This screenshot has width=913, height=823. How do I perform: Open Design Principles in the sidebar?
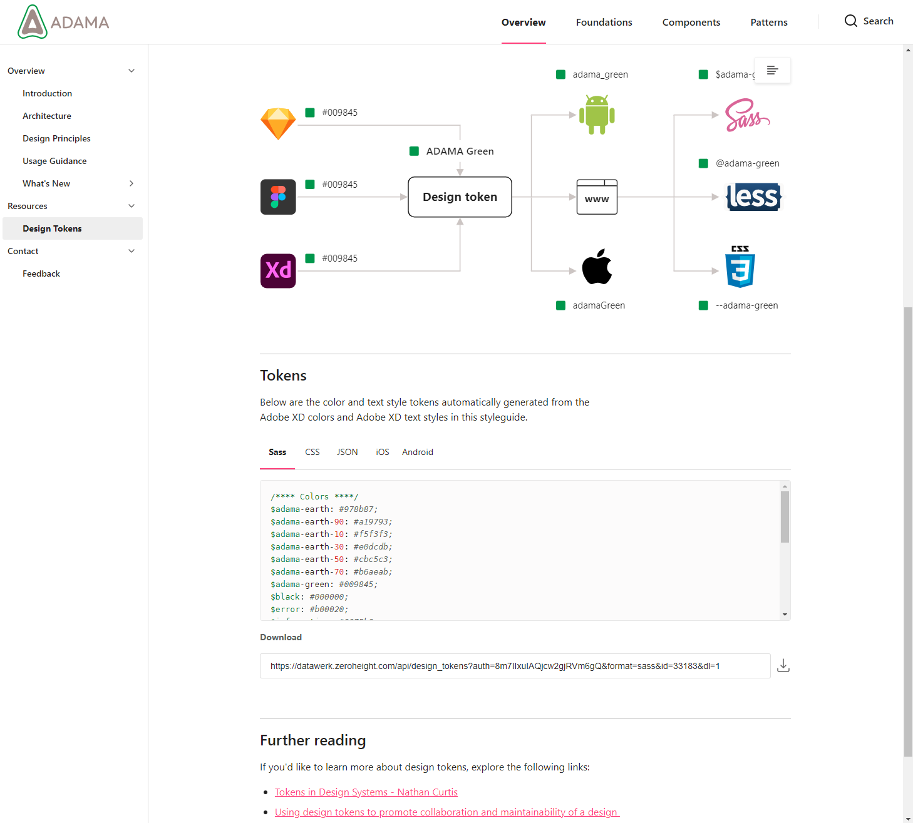56,138
